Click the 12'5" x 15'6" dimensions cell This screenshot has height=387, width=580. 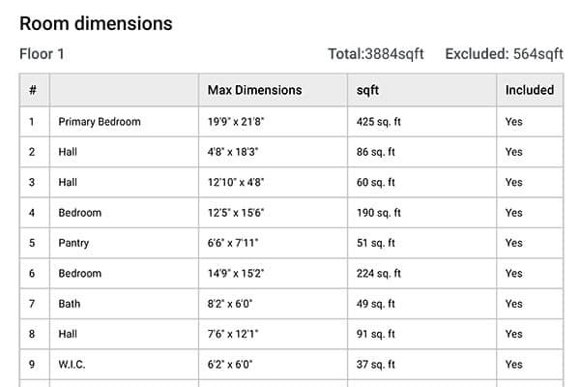[235, 213]
